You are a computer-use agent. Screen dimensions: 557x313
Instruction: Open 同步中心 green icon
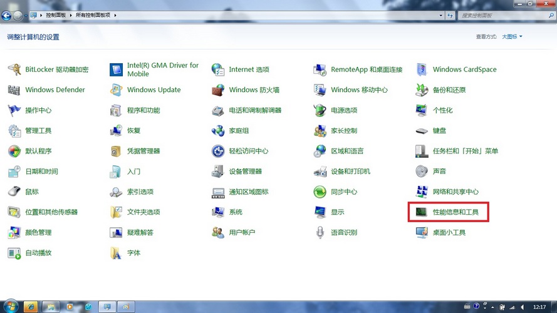click(x=320, y=192)
